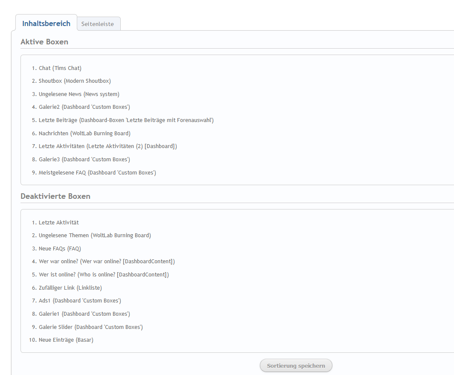Screen dimensions: 454x375
Task: Click the Ungelesene News list item
Action: [79, 94]
